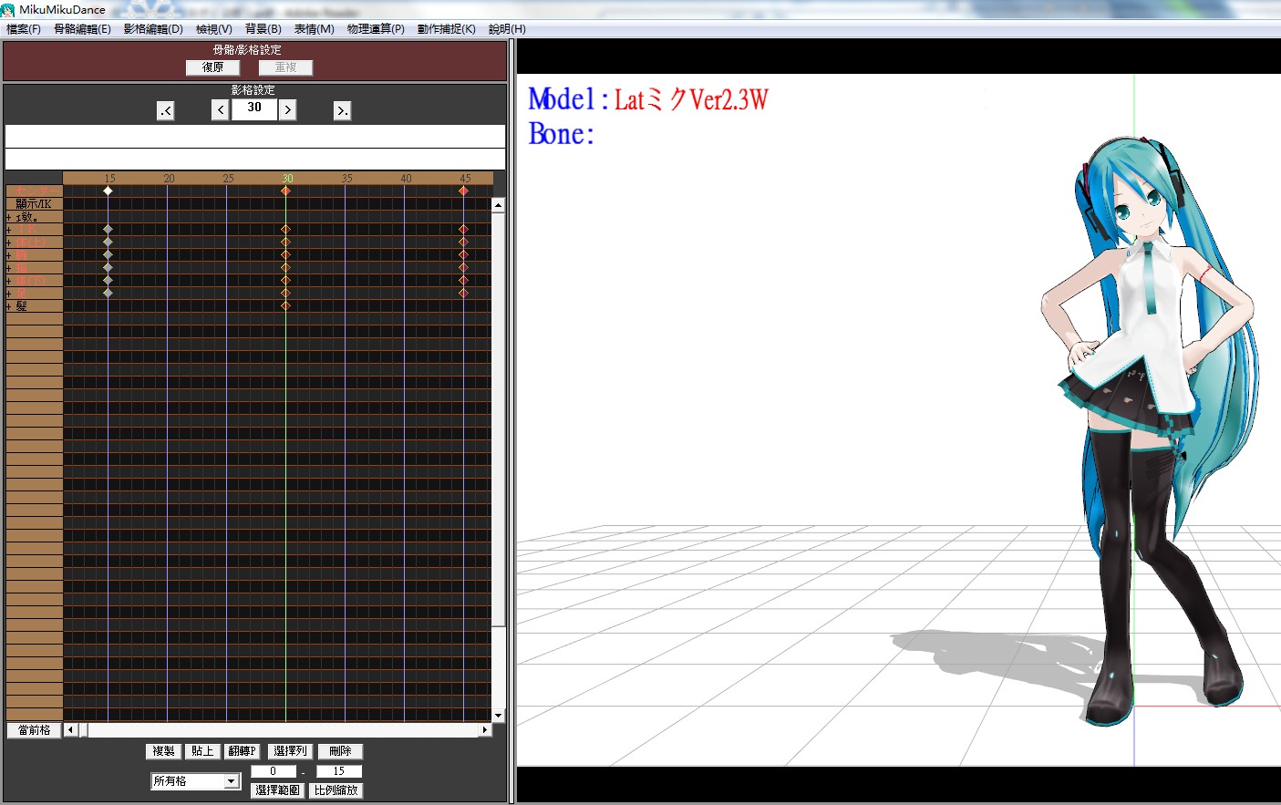Screen dimensions: 1281x805
Task: Step back one frame with < button
Action: tap(221, 110)
